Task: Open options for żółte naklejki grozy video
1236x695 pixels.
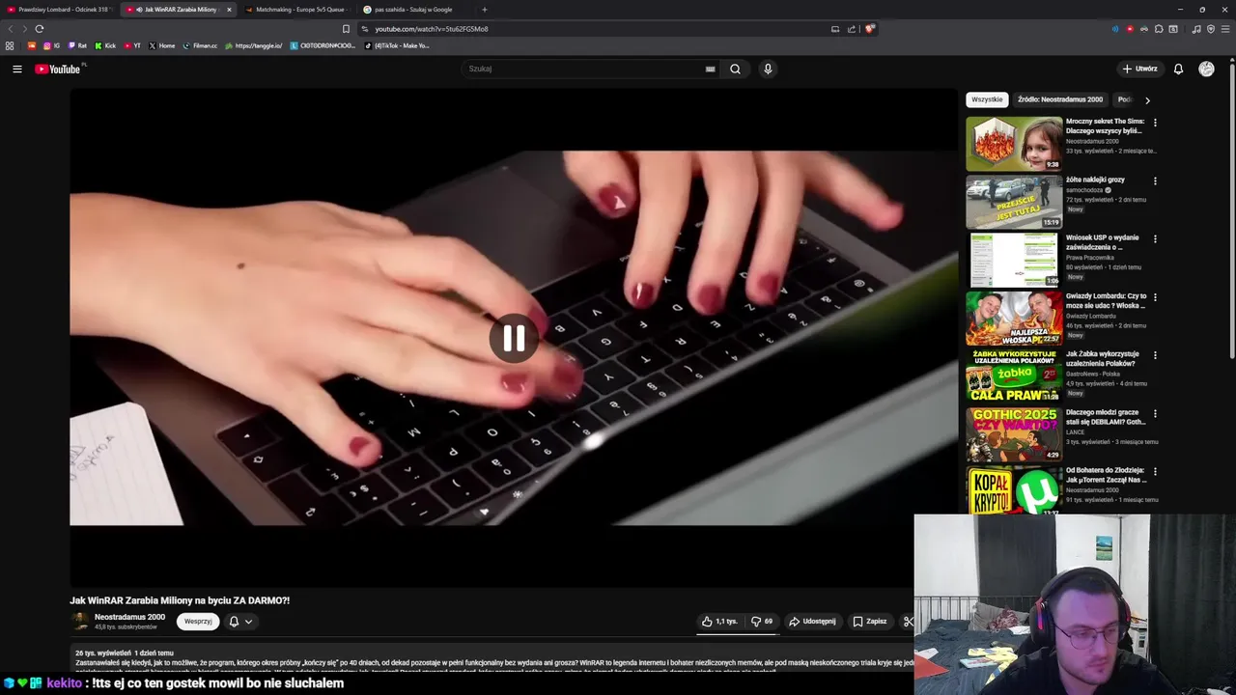Action: (1155, 181)
